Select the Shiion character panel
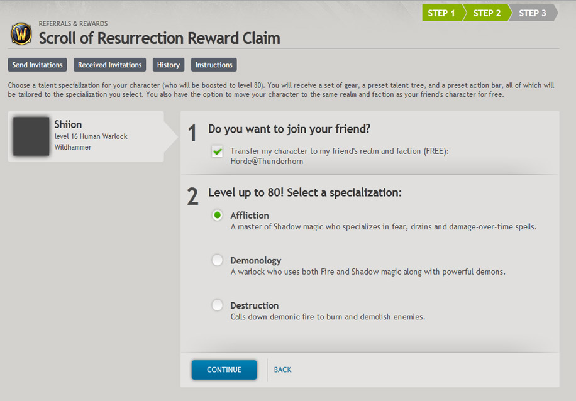The height and width of the screenshot is (401, 576). click(x=94, y=136)
